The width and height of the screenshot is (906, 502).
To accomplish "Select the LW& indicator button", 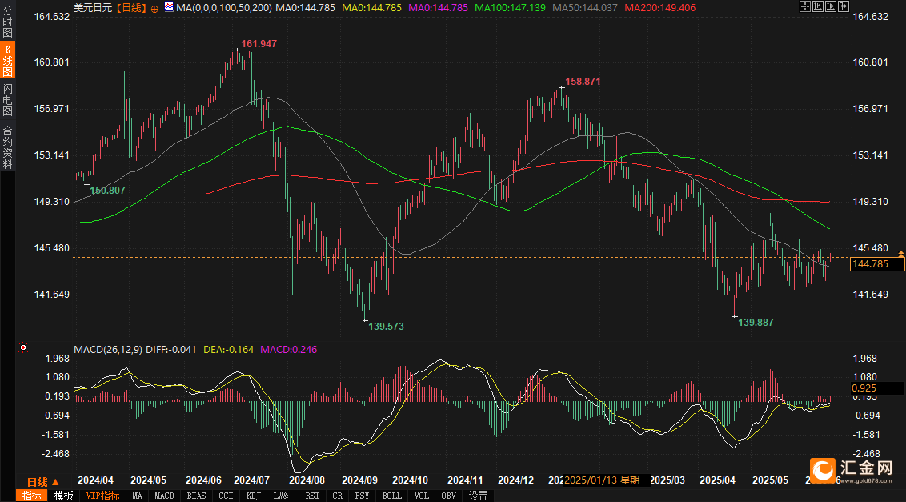I will pos(281,496).
